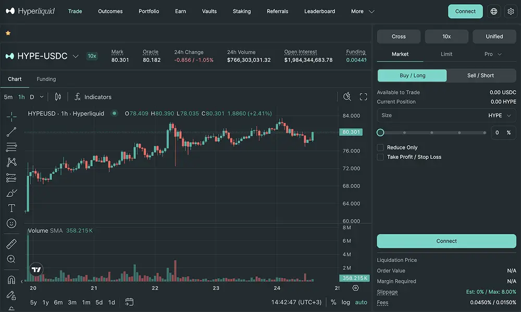Select the ruler measure tool
Screen dimensions: 521x312
[x=11, y=244]
